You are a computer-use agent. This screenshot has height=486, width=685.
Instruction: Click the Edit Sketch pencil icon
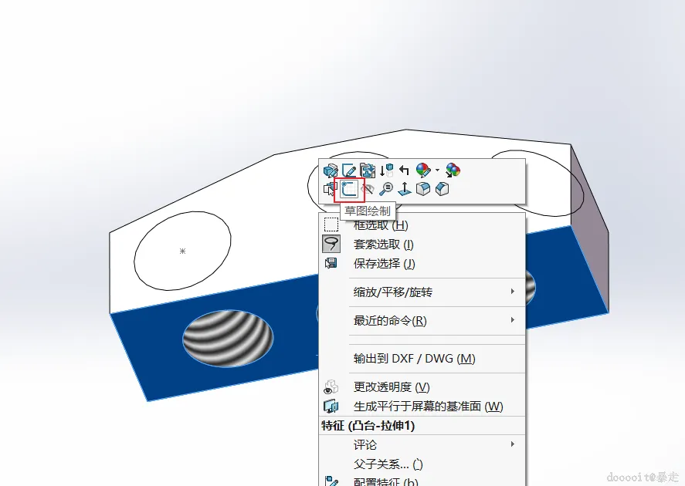point(349,170)
